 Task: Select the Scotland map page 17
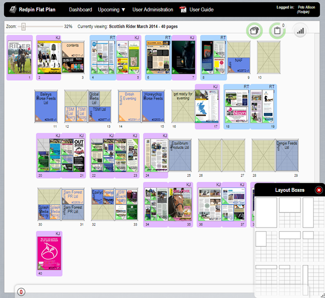pyautogui.click(x=207, y=106)
